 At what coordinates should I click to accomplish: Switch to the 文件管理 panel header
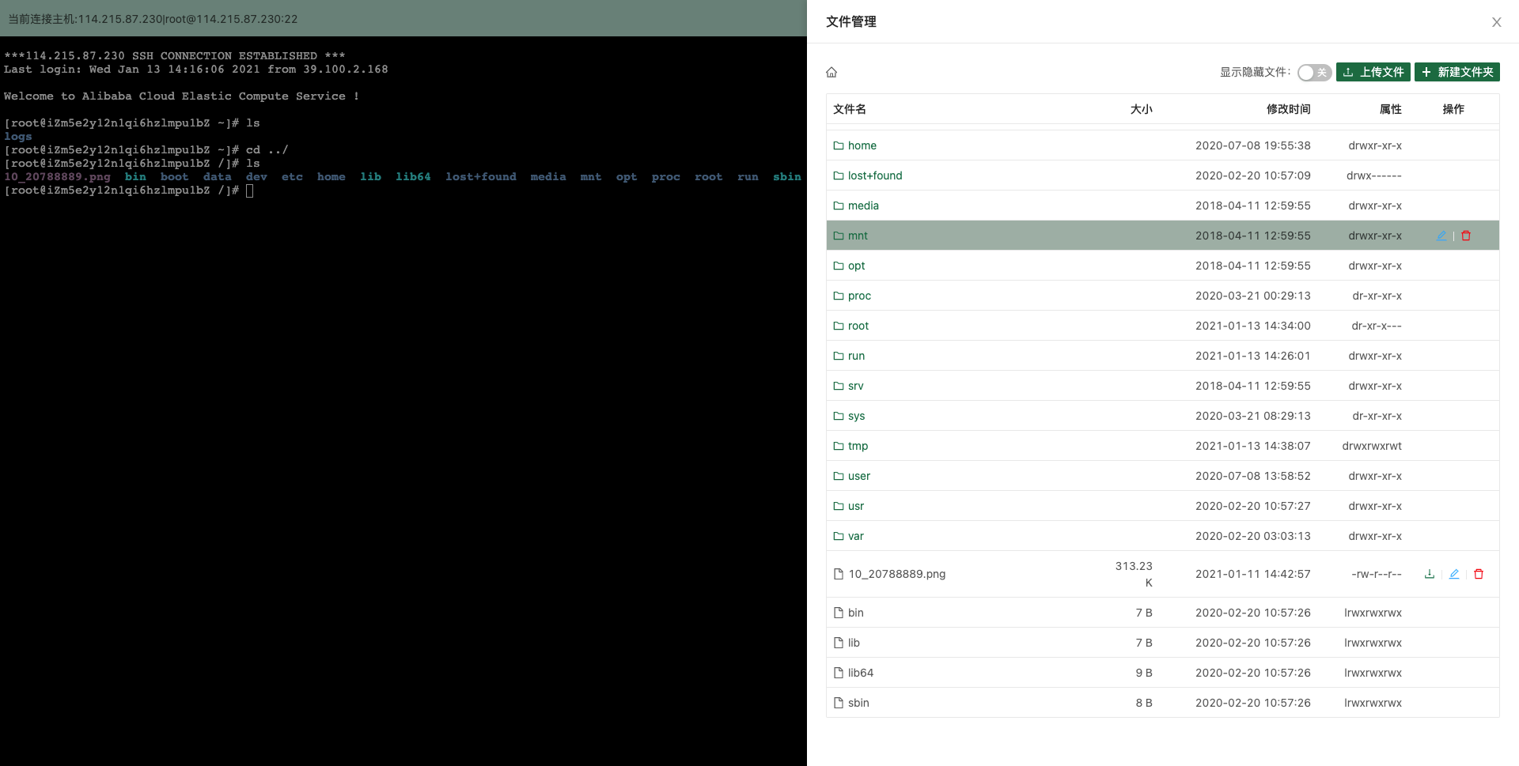tap(850, 22)
